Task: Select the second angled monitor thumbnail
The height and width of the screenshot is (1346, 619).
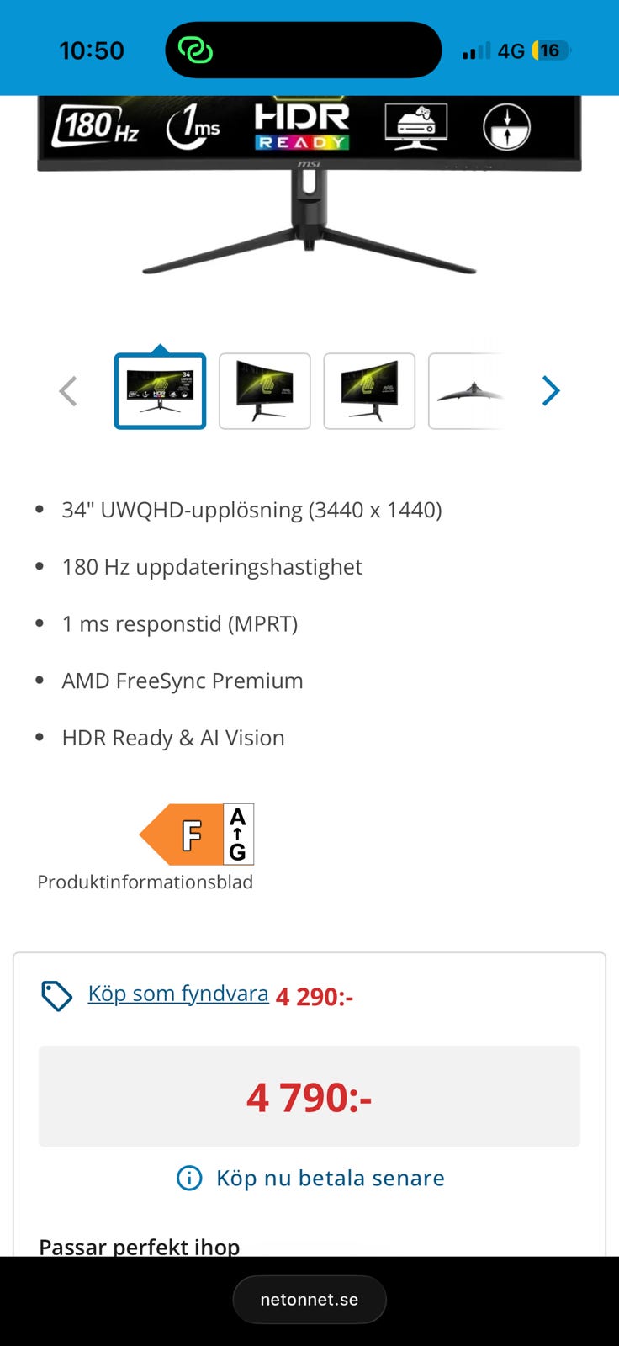Action: point(265,391)
